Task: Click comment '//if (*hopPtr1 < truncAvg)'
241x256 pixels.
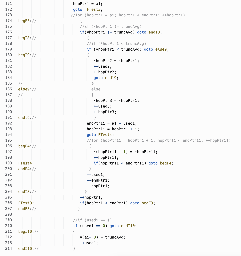Action: pos(116,44)
